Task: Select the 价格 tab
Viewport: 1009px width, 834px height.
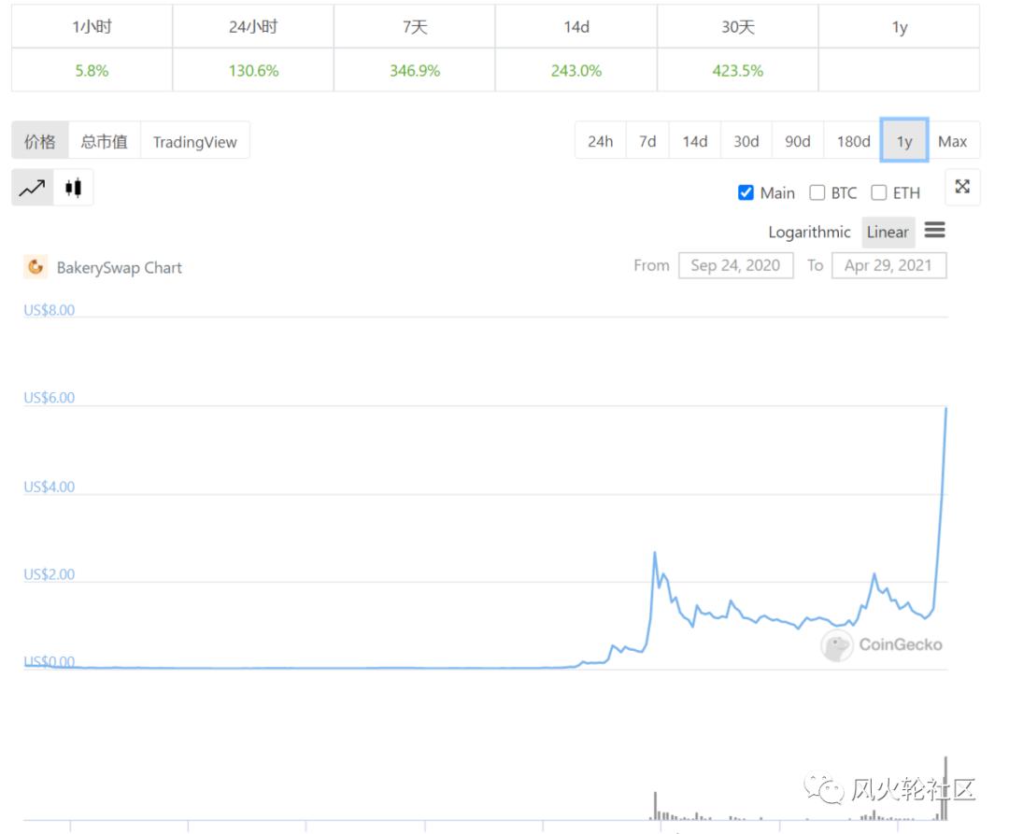Action: coord(39,142)
